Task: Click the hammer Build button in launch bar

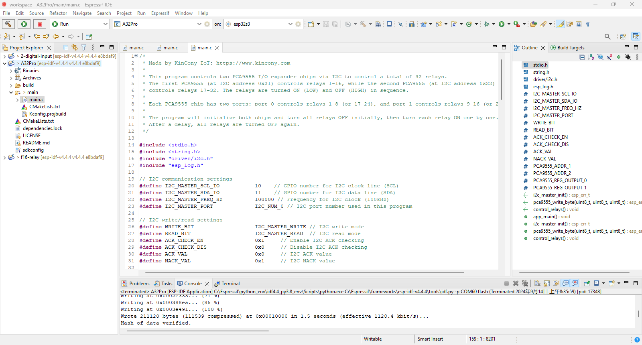Action: coord(8,24)
